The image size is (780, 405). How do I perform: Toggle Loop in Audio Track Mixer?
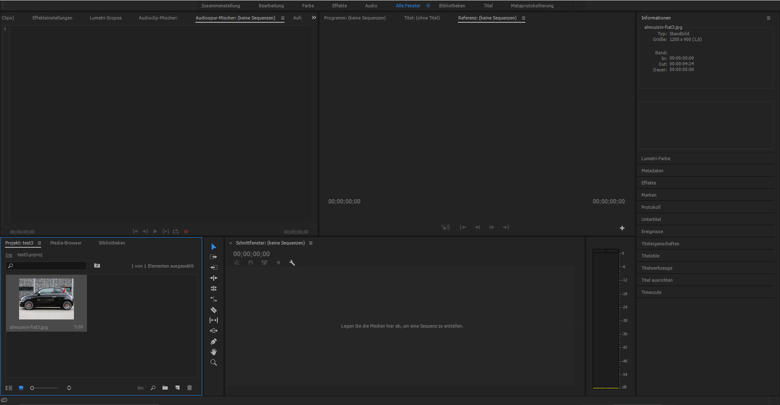[x=176, y=231]
